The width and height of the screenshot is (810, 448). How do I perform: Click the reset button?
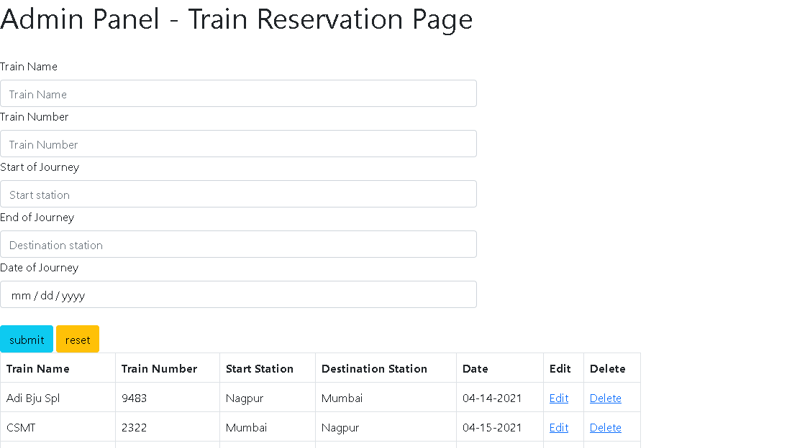click(x=77, y=339)
